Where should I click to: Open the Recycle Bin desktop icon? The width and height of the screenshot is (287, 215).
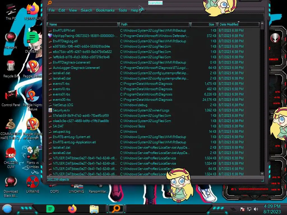pyautogui.click(x=11, y=69)
